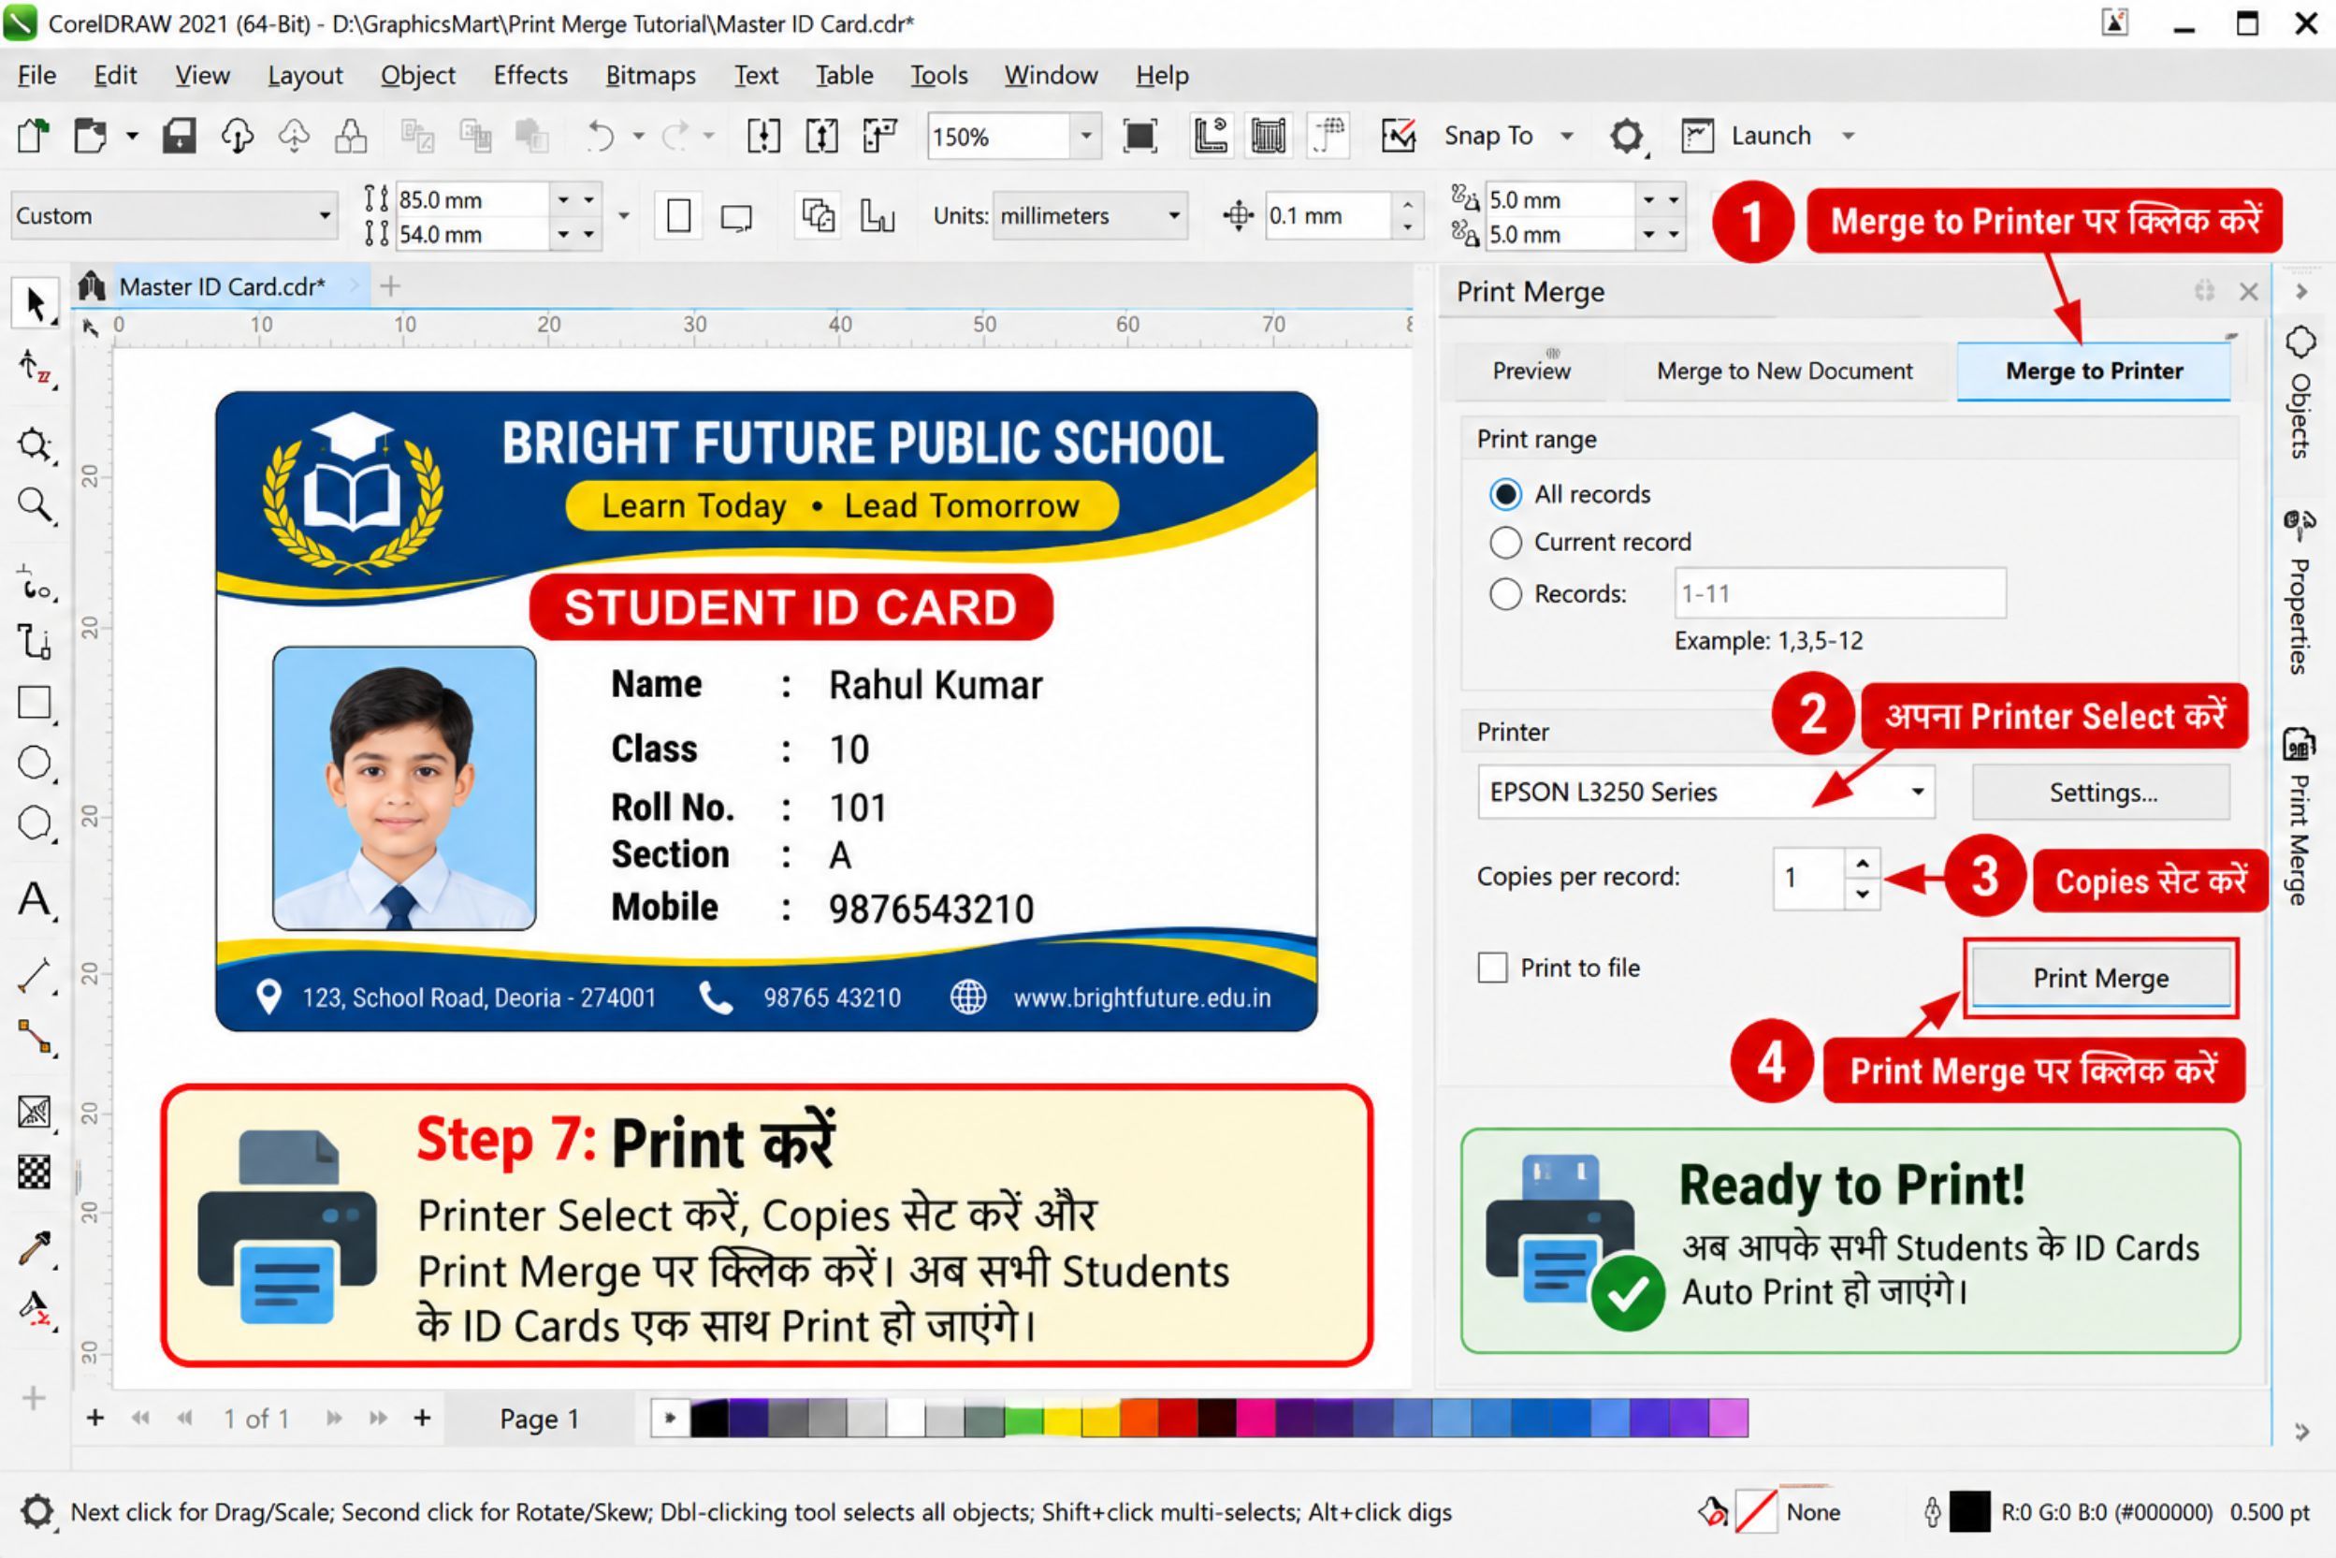
Task: Add page after with plus button
Action: (x=422, y=1417)
